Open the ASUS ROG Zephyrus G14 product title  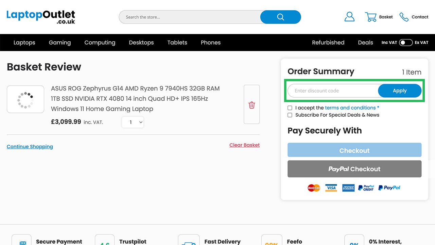pos(135,99)
